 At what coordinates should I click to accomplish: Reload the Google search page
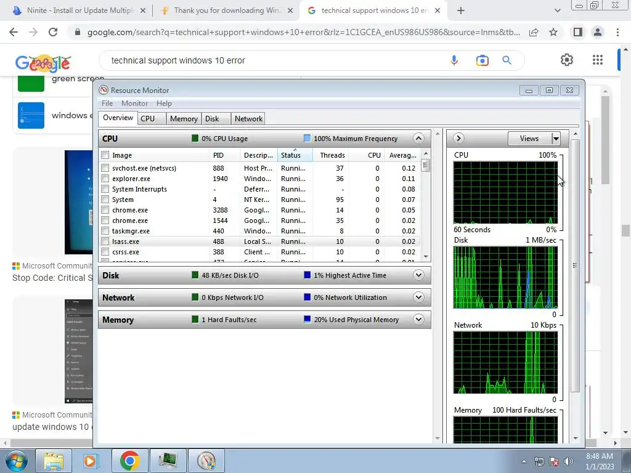coord(53,32)
